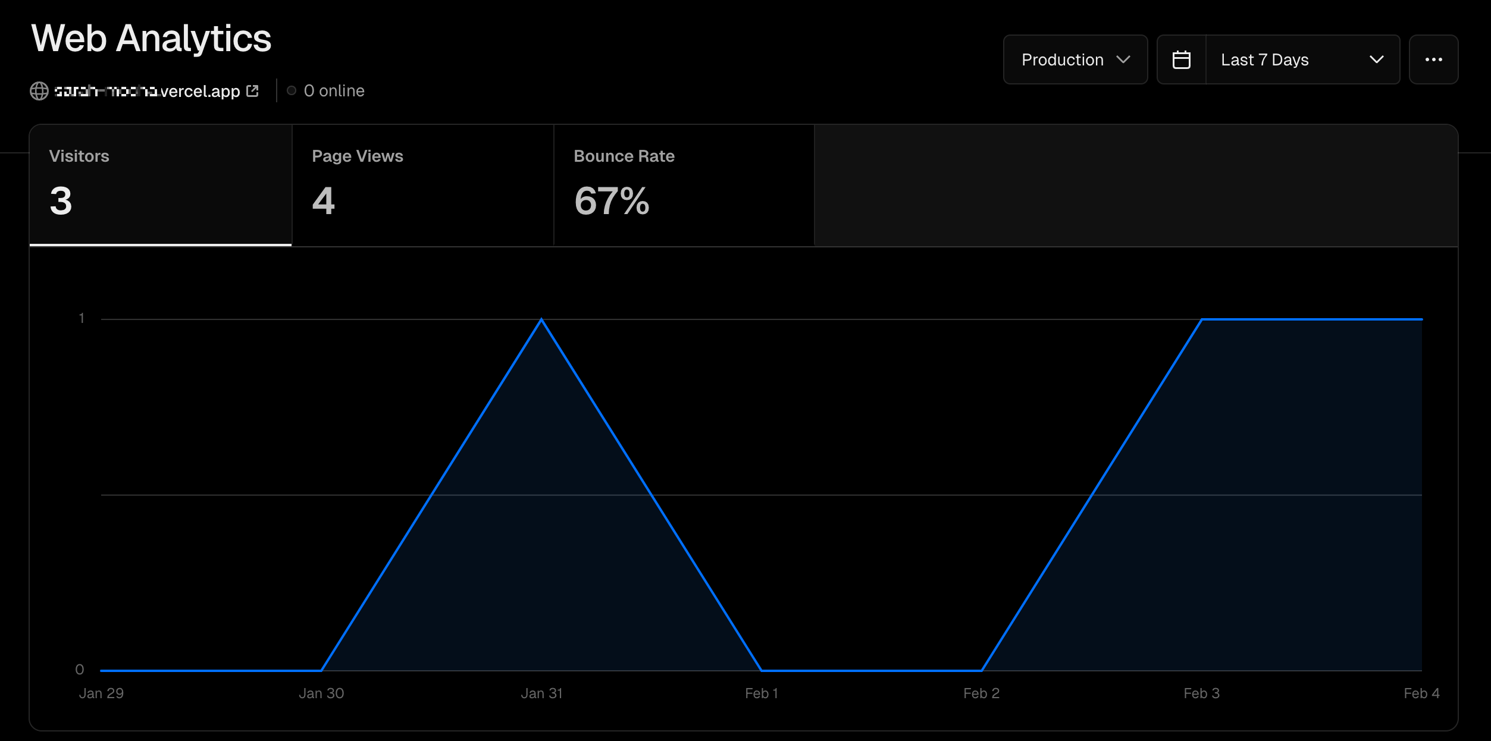Switch to the Bounce Rate tab
Image resolution: width=1491 pixels, height=741 pixels.
click(x=683, y=184)
